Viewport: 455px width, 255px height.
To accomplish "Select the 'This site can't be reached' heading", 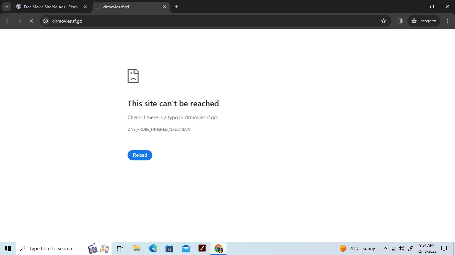I will pos(173,104).
